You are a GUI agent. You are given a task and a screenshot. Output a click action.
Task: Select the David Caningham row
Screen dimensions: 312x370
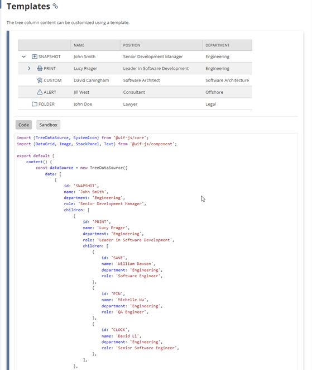[x=135, y=80]
